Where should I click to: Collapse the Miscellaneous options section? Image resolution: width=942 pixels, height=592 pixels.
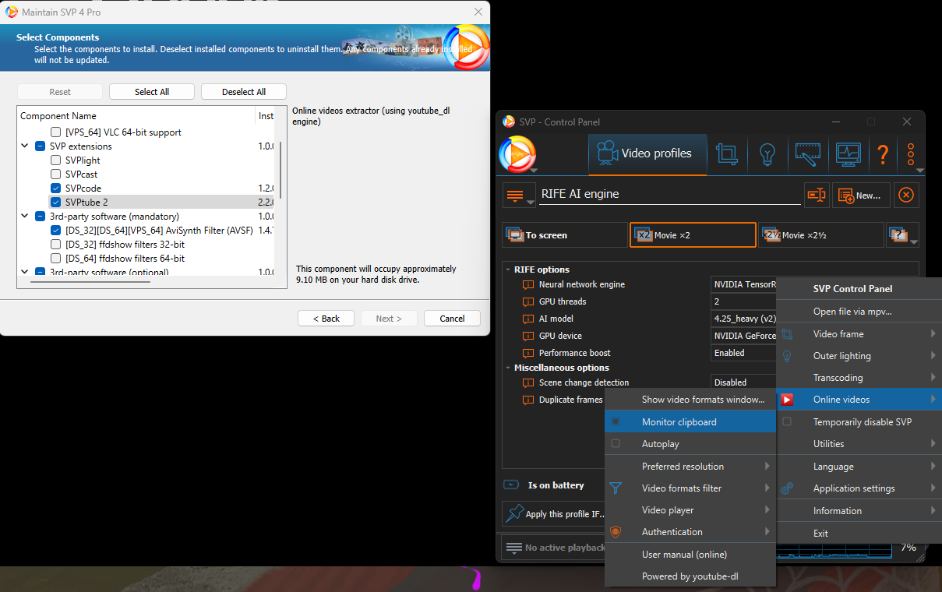tap(507, 368)
